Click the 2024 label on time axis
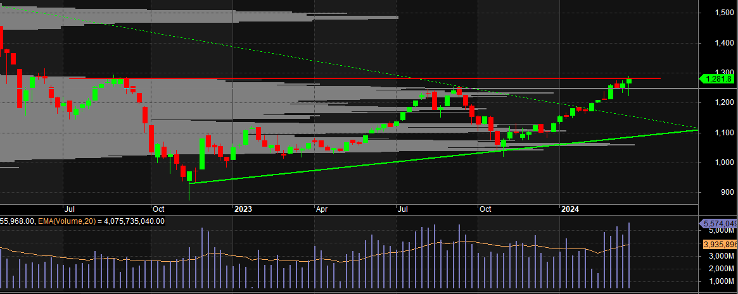Viewport: 738px width, 294px height. coord(570,209)
